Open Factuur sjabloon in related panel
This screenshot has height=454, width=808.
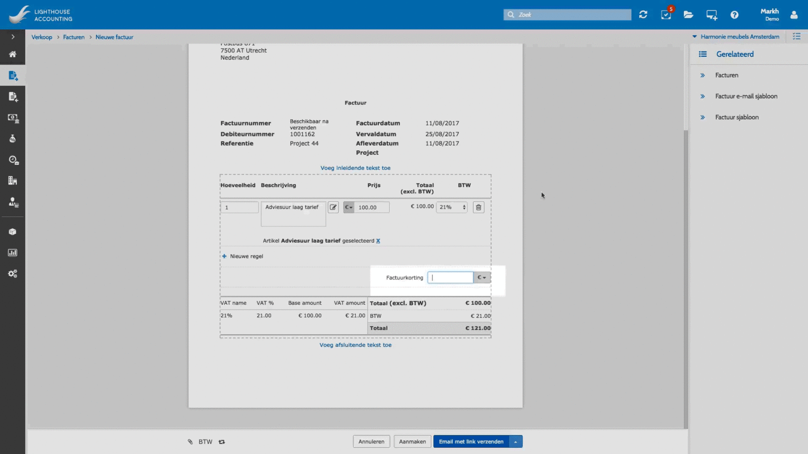(x=736, y=117)
